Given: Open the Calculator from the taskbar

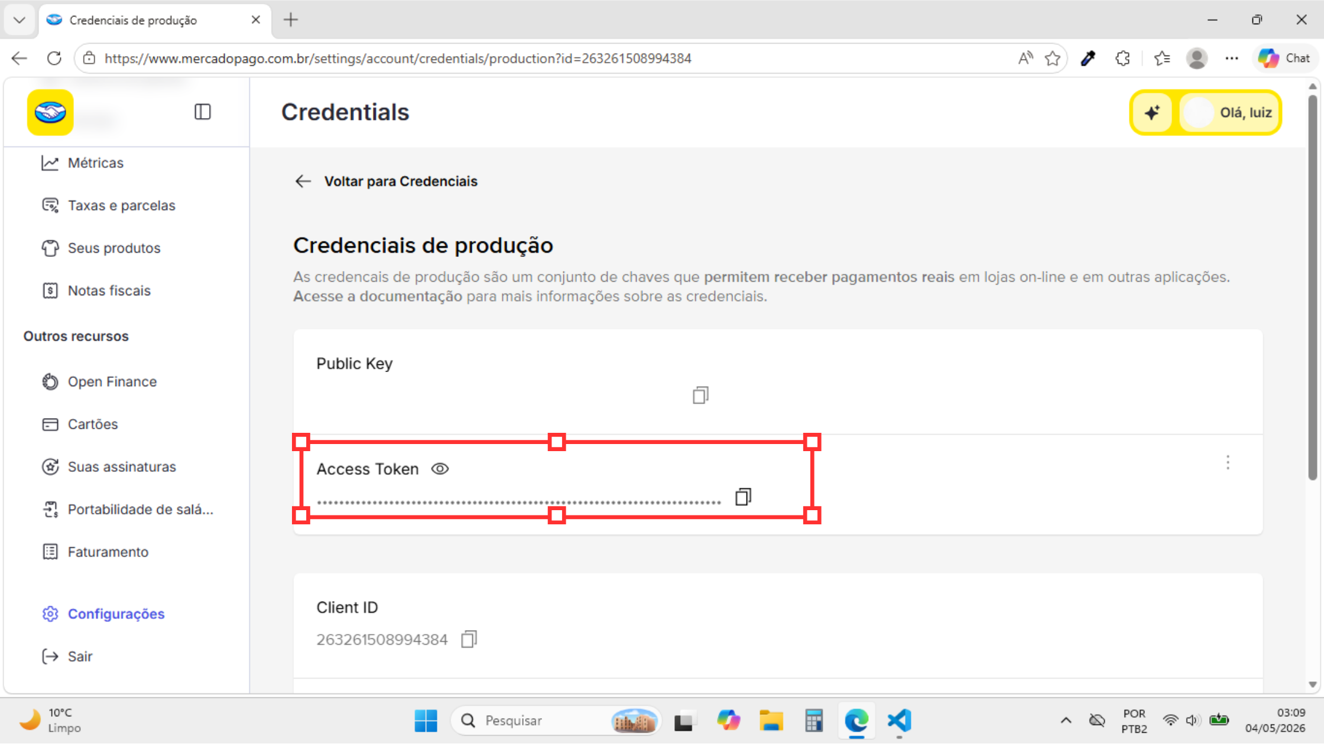Looking at the screenshot, I should [x=814, y=720].
